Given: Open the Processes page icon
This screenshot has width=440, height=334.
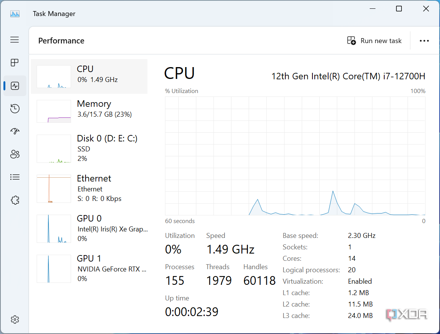Looking at the screenshot, I should click(x=15, y=63).
